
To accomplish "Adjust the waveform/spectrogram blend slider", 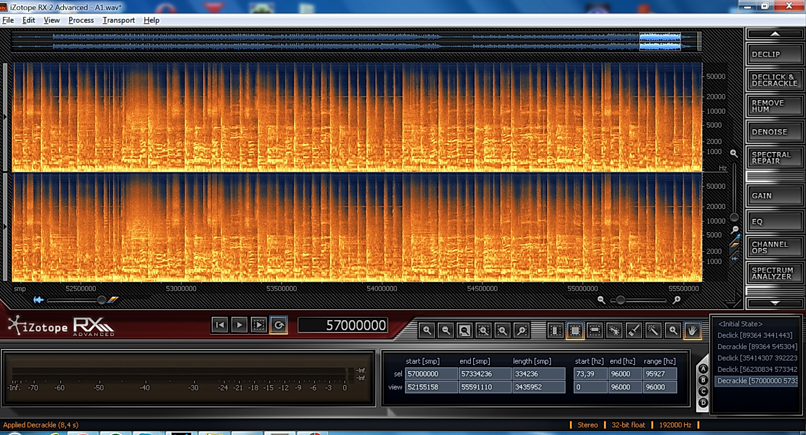I will click(101, 300).
